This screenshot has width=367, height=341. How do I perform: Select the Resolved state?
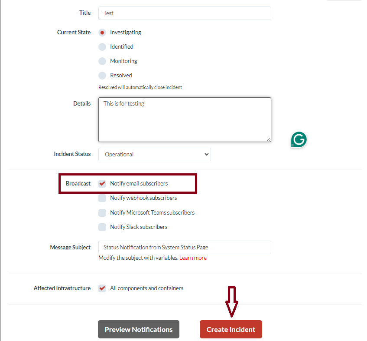[102, 75]
